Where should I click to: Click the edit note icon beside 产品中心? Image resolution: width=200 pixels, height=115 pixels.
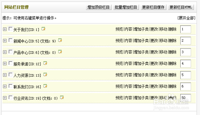pos(60,52)
